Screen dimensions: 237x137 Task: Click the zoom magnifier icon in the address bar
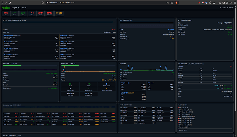pos(168,3)
